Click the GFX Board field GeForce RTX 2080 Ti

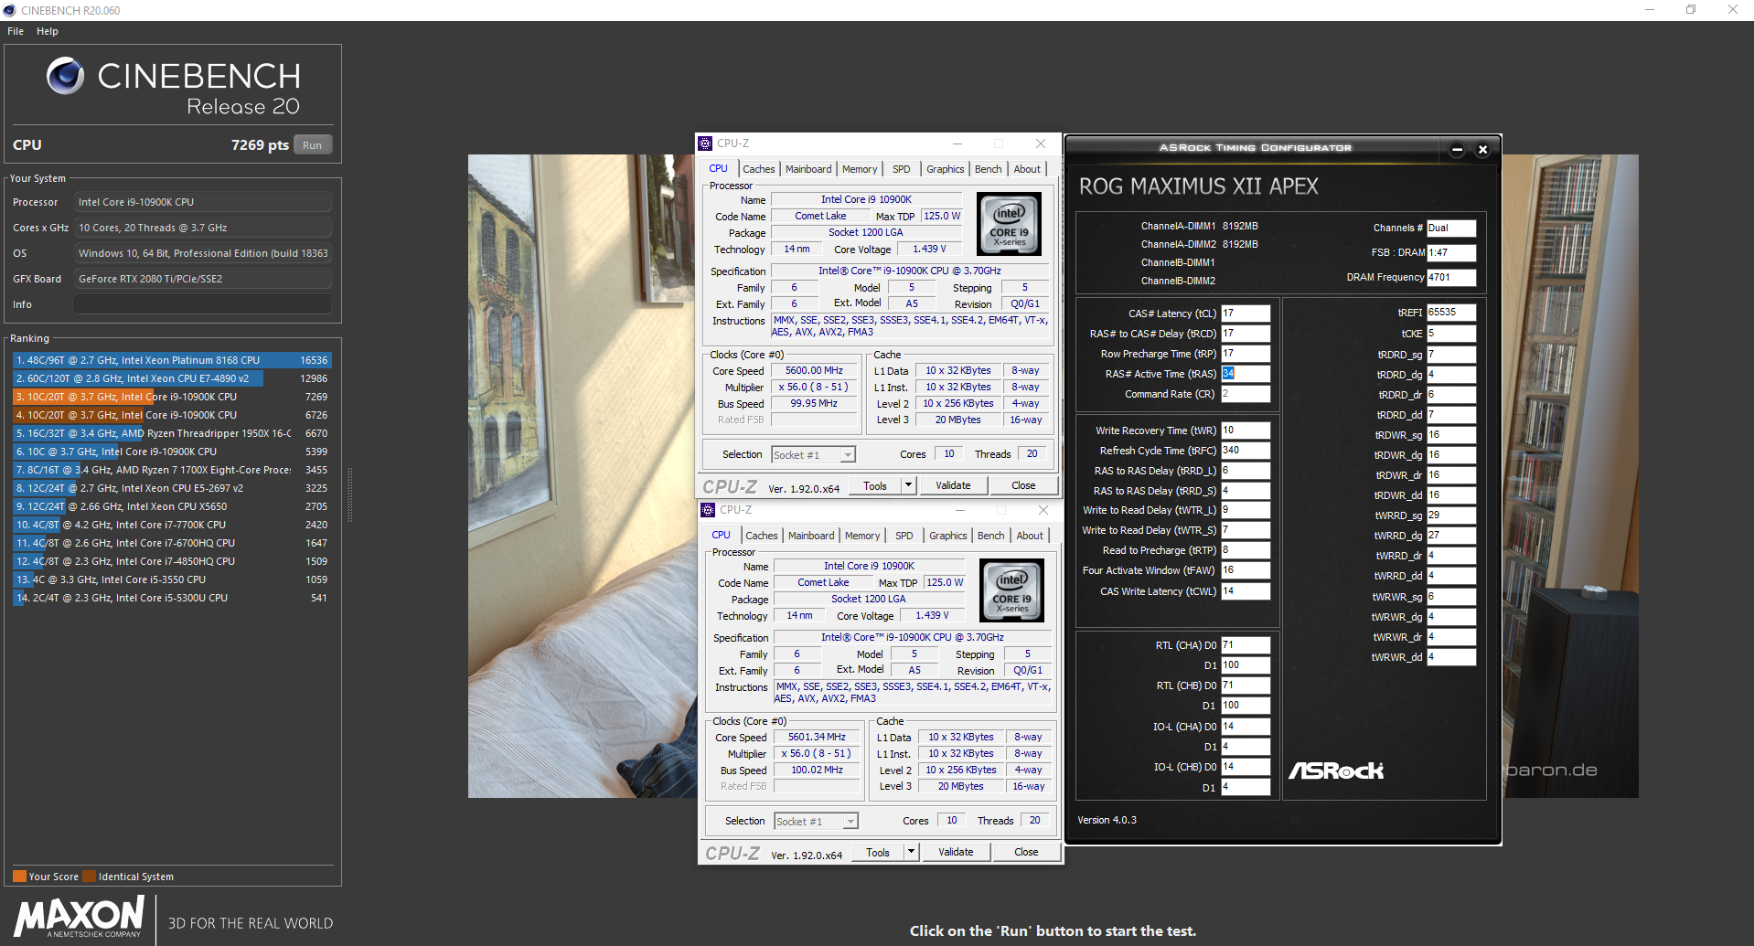(203, 279)
